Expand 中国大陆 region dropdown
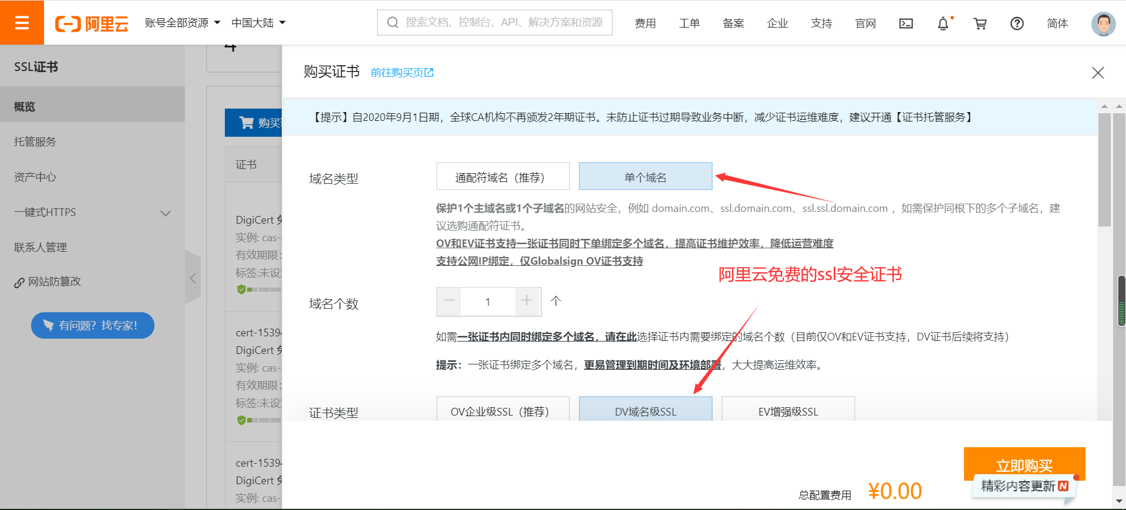1126x510 pixels. (258, 23)
